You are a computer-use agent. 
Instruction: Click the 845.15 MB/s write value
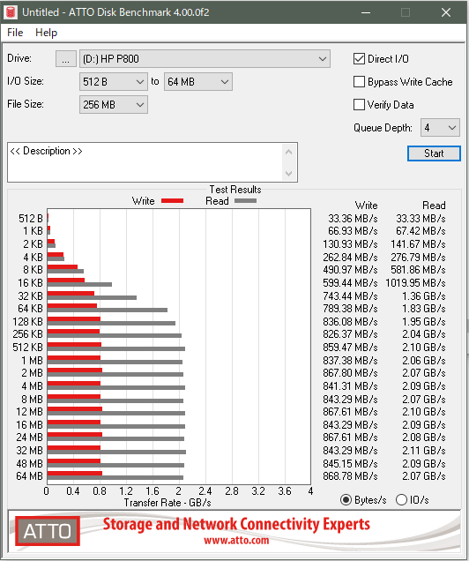(350, 464)
